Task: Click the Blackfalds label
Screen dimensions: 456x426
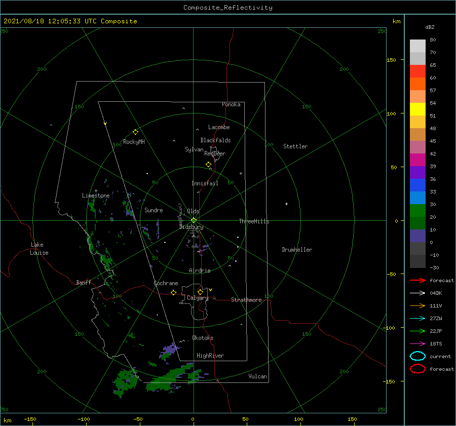Action: tap(215, 140)
